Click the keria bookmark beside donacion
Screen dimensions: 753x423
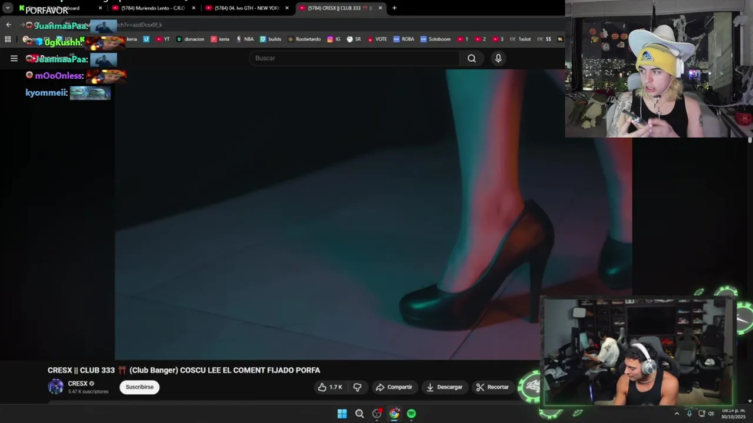coord(221,39)
